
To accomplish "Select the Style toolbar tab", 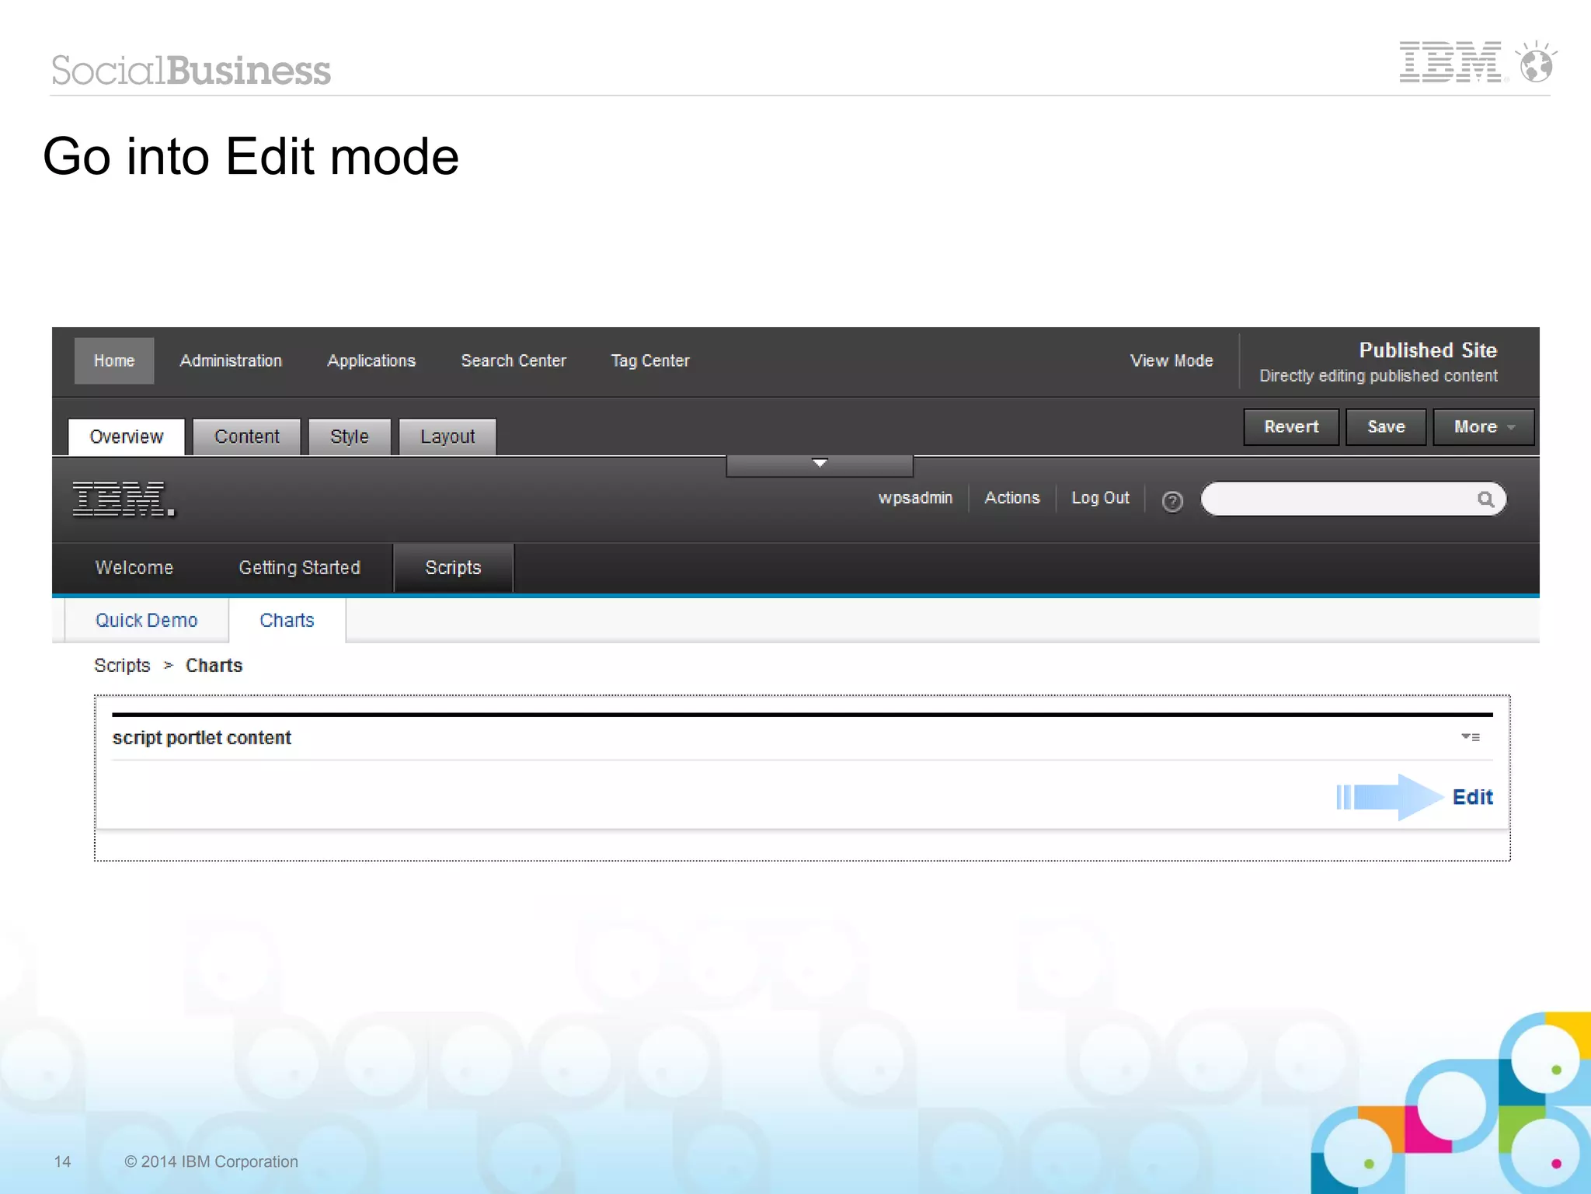I will coord(350,437).
